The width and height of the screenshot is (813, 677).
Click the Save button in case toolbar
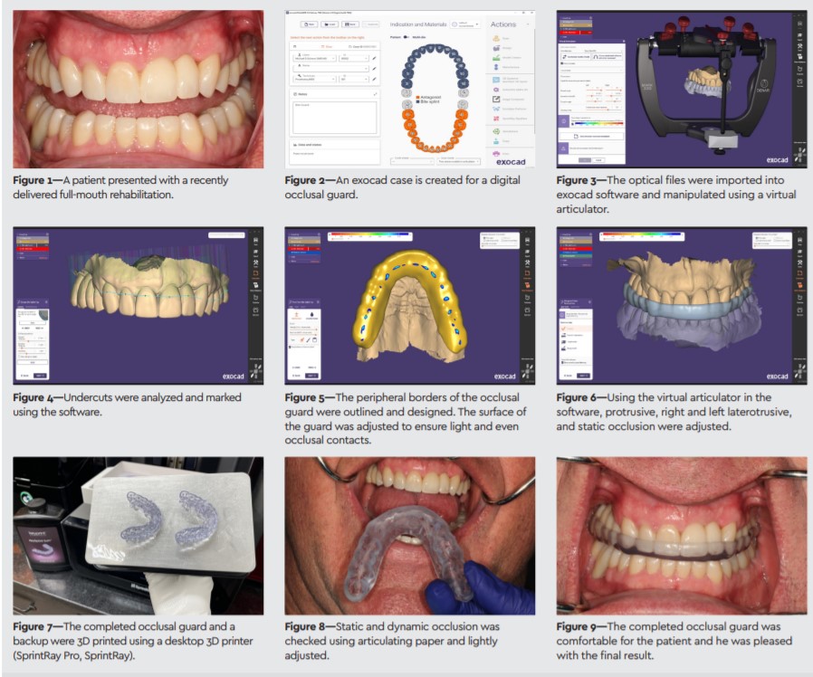click(349, 24)
